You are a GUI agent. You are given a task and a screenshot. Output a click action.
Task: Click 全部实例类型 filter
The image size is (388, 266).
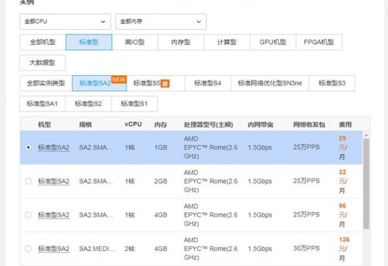point(45,83)
